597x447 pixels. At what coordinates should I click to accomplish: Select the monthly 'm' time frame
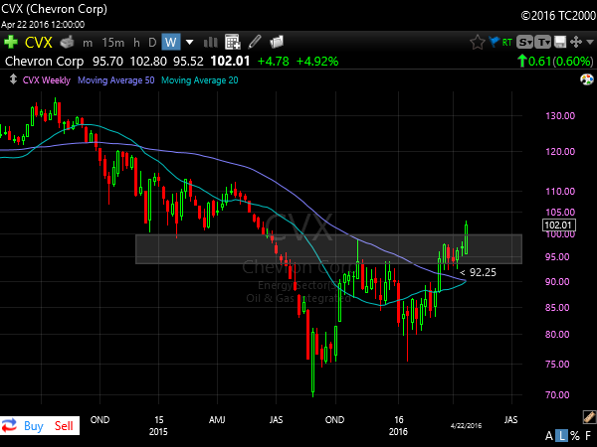point(88,43)
